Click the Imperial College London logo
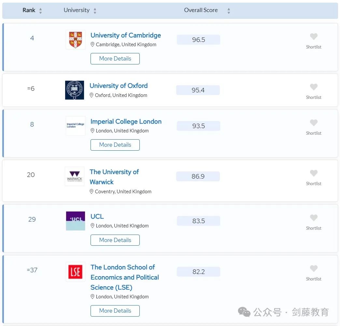The image size is (340, 326). pyautogui.click(x=76, y=126)
